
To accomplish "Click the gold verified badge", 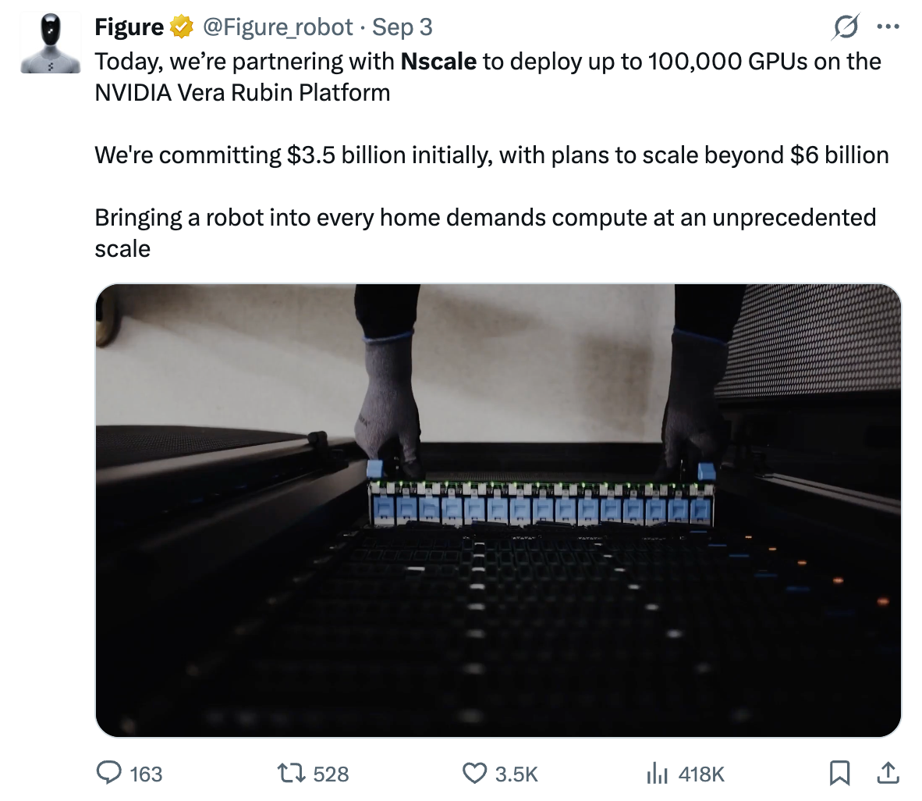I will 182,27.
